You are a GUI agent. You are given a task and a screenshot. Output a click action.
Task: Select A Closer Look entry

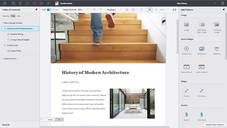(x=12, y=45)
